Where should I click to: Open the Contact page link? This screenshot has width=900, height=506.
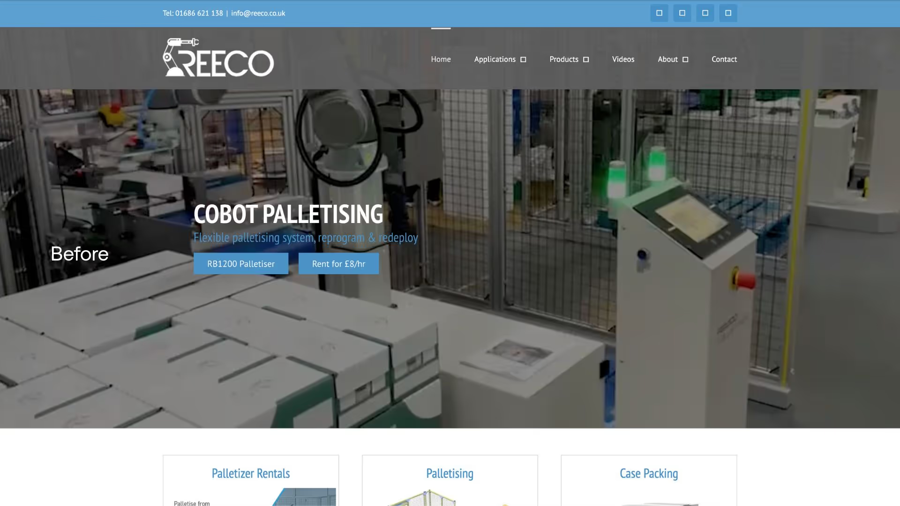coord(724,59)
